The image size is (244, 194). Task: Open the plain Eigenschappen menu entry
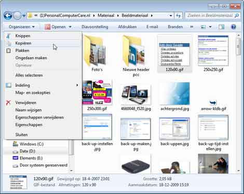[x=43, y=125]
